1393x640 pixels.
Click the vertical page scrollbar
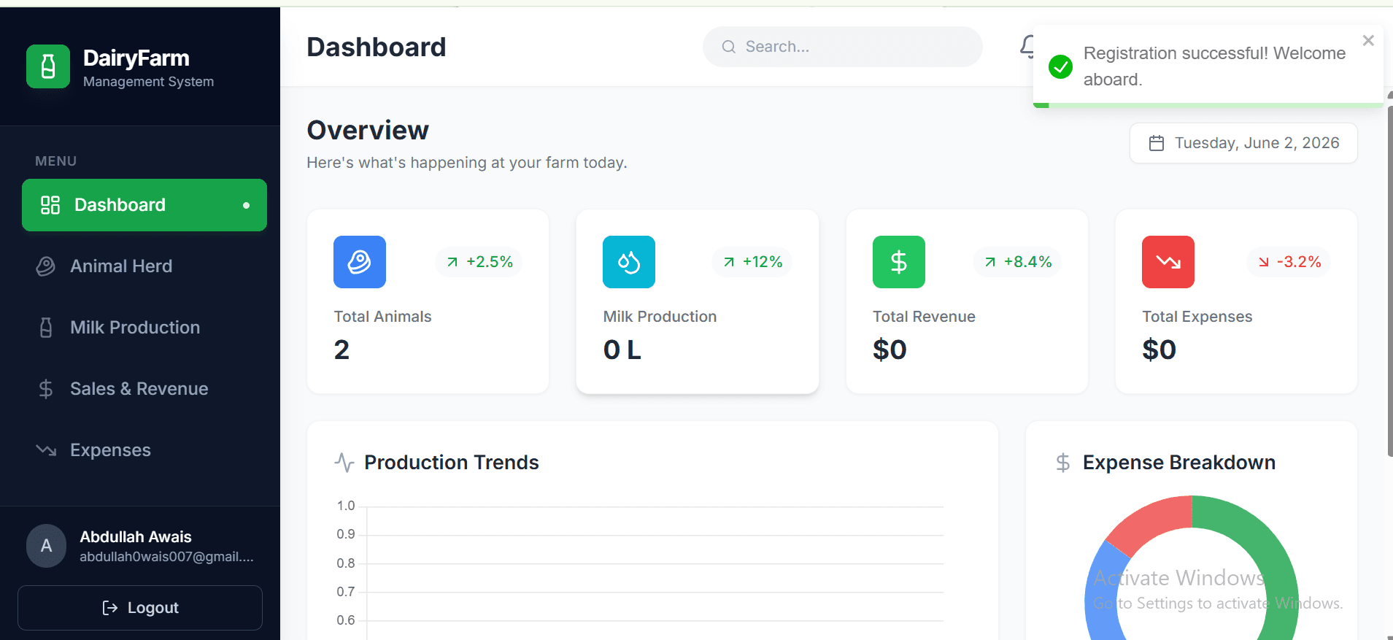coord(1389,281)
